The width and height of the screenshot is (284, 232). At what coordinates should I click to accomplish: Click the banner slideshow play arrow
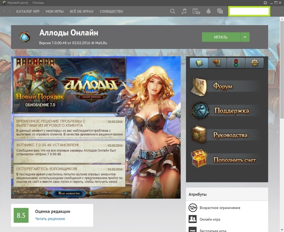[x=18, y=61]
